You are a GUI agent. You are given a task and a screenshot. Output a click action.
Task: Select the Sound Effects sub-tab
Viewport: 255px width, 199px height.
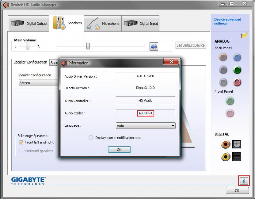(54, 62)
